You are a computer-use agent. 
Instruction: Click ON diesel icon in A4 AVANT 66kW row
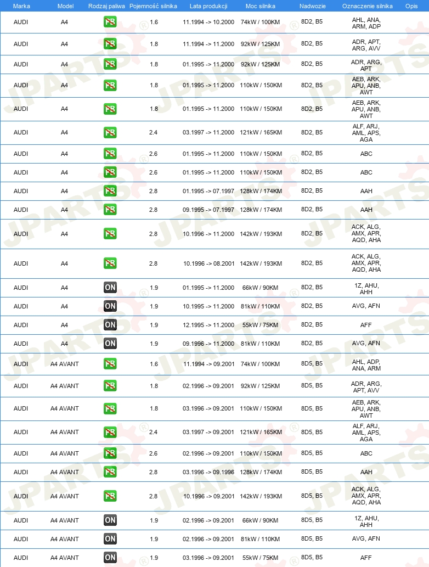[x=110, y=520]
